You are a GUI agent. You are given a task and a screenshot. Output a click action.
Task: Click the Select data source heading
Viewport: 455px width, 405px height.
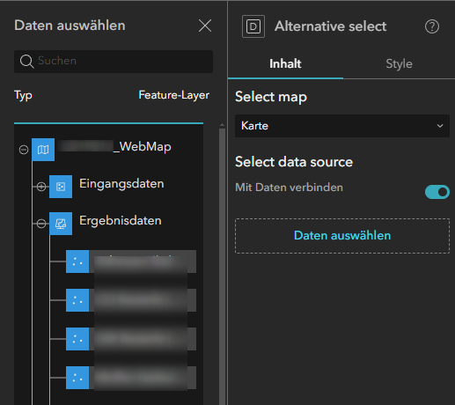click(x=294, y=162)
